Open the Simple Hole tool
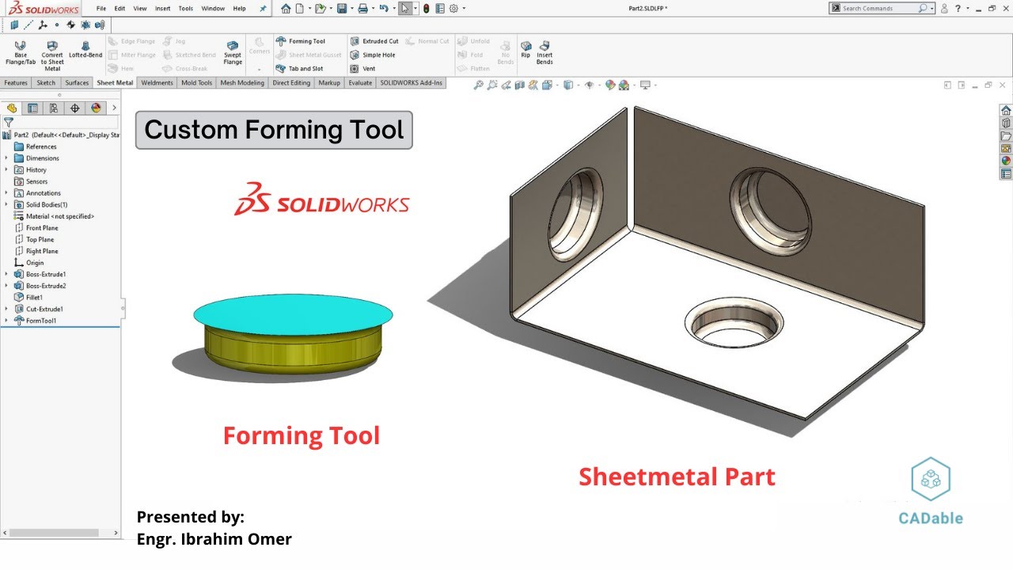This screenshot has height=570, width=1013. point(373,55)
